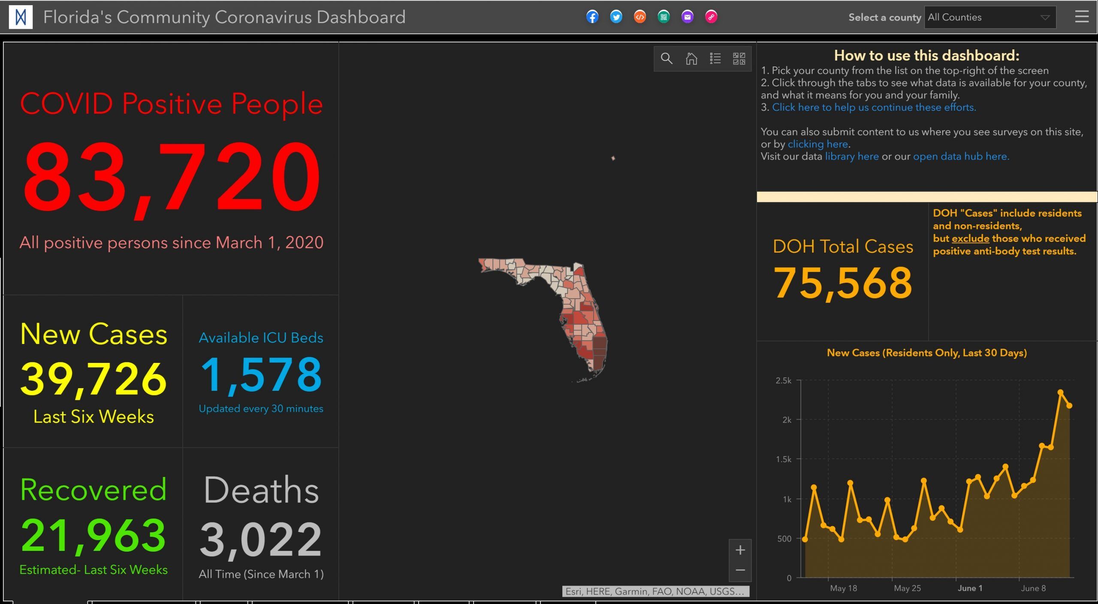Click 'Estimated- Last Six Weeks' caption
The width and height of the screenshot is (1098, 604).
tap(94, 570)
